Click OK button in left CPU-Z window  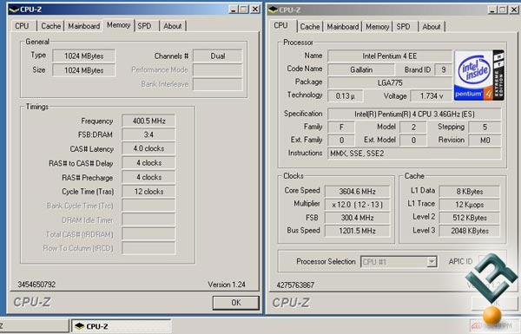pyautogui.click(x=236, y=303)
